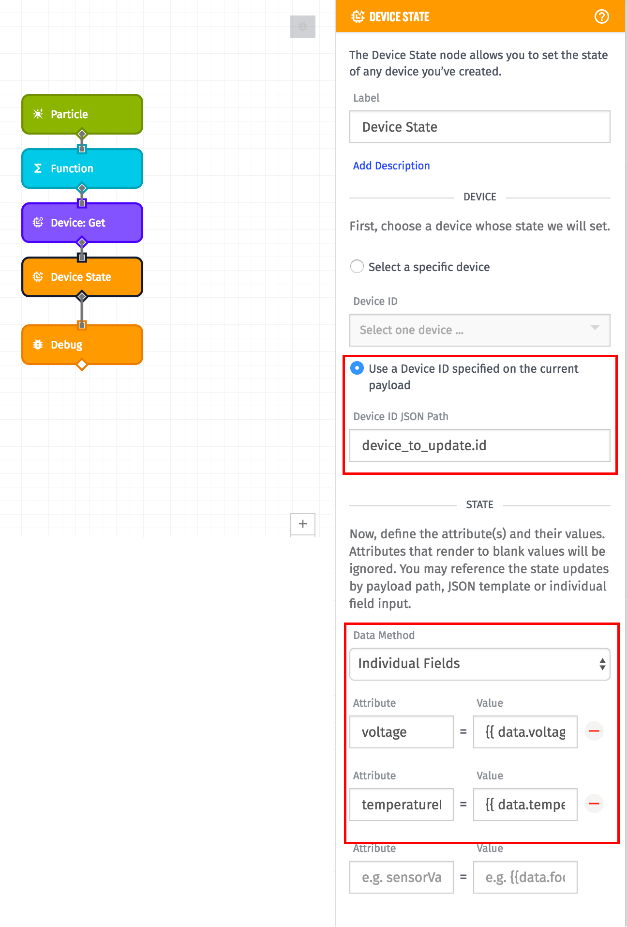This screenshot has height=927, width=627.
Task: Open help for the Device State node
Action: 601,16
